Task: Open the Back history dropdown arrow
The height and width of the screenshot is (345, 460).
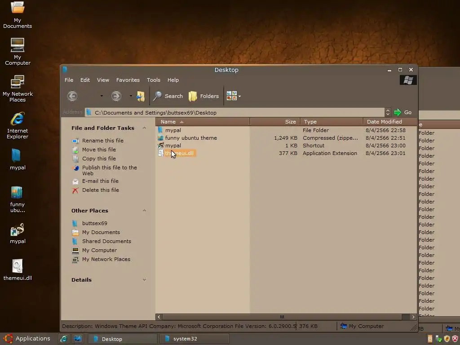Action: [x=102, y=96]
